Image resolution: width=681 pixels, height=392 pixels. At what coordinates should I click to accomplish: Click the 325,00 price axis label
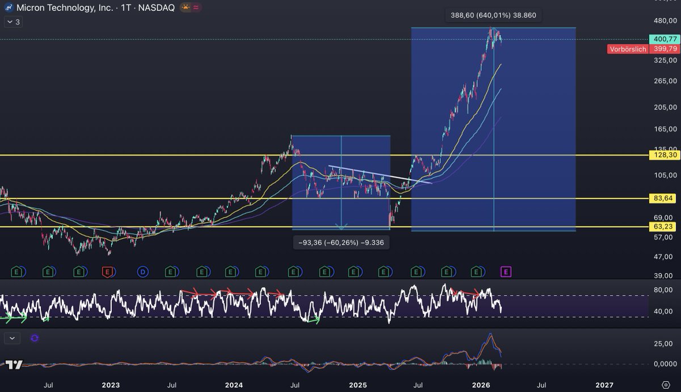point(666,60)
